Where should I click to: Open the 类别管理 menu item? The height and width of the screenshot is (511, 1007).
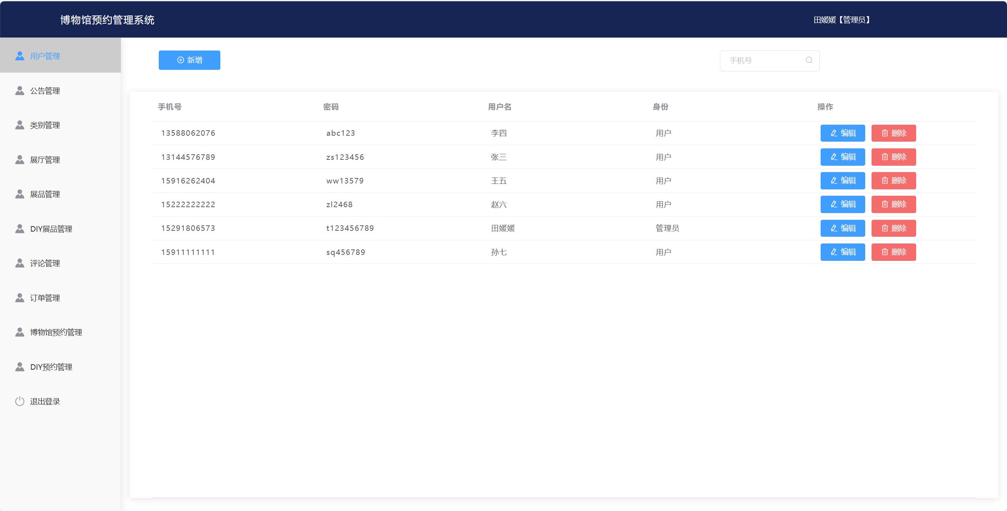click(x=45, y=125)
